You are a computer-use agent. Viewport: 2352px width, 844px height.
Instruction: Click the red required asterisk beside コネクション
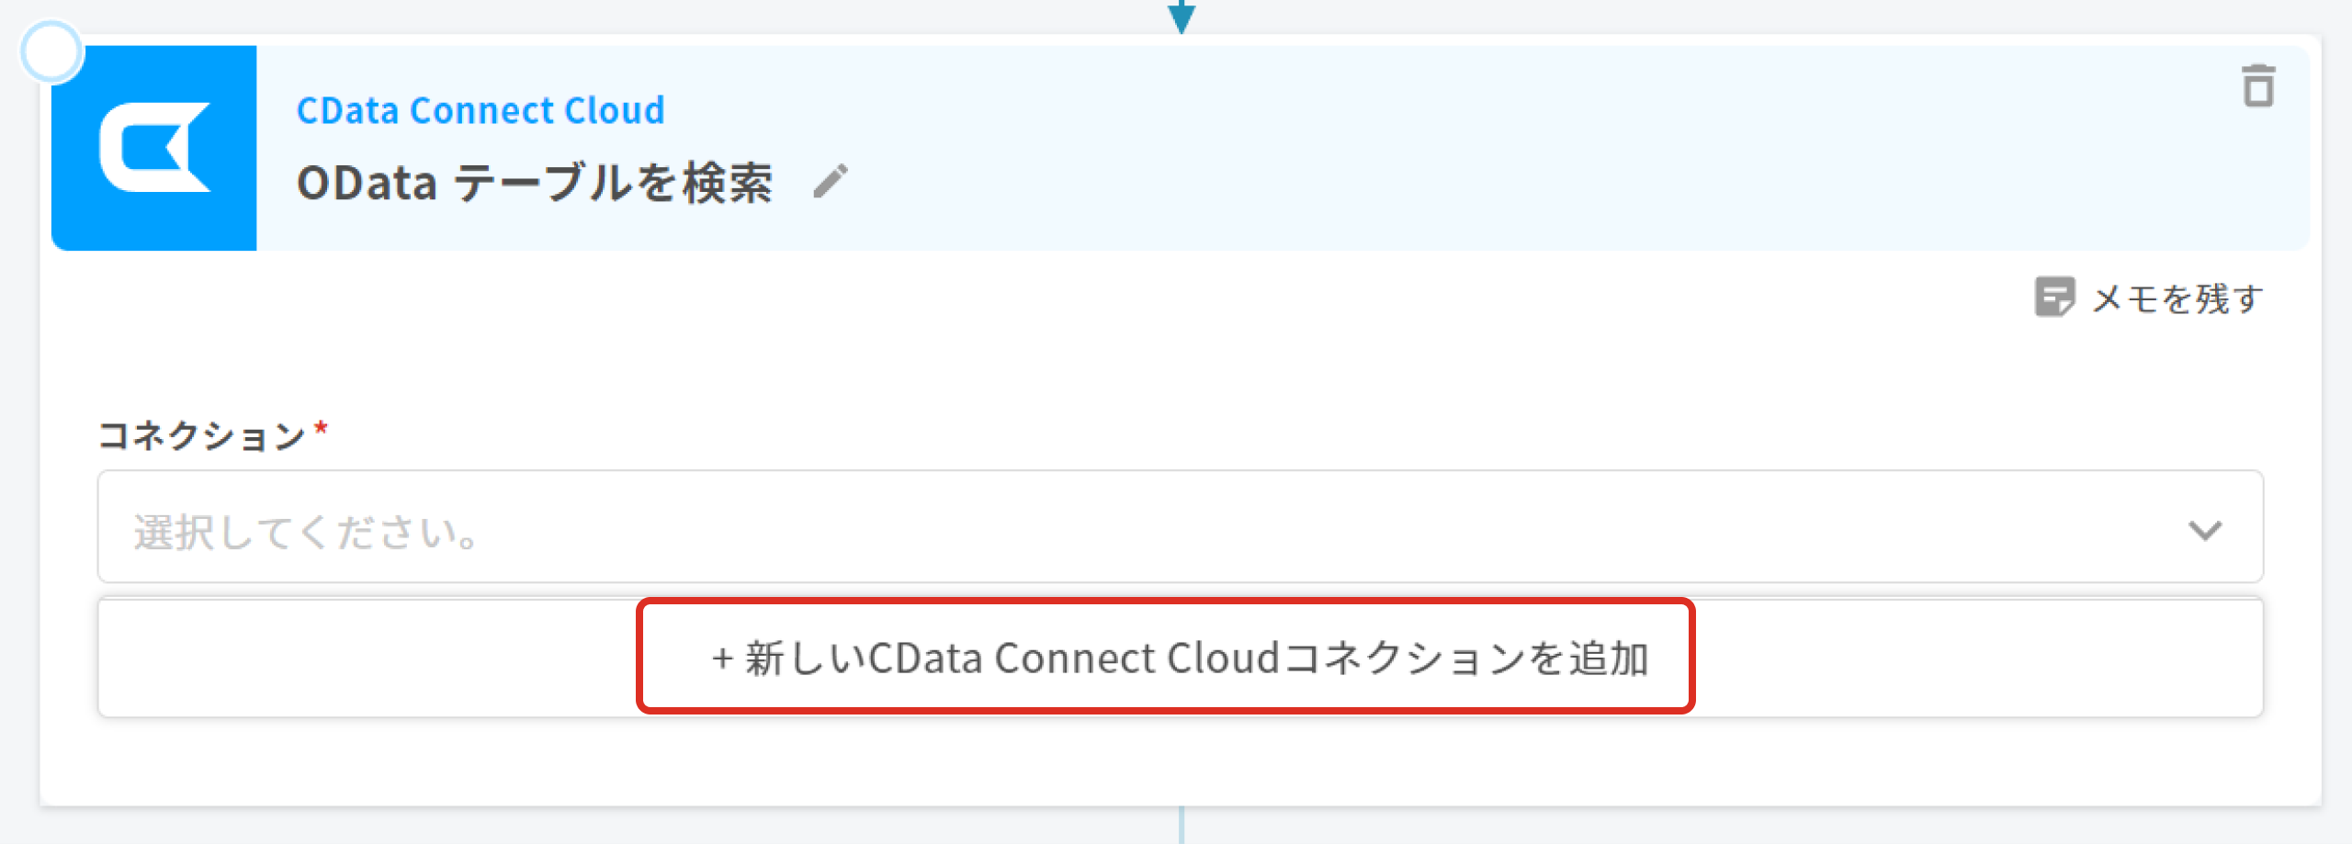point(321,428)
